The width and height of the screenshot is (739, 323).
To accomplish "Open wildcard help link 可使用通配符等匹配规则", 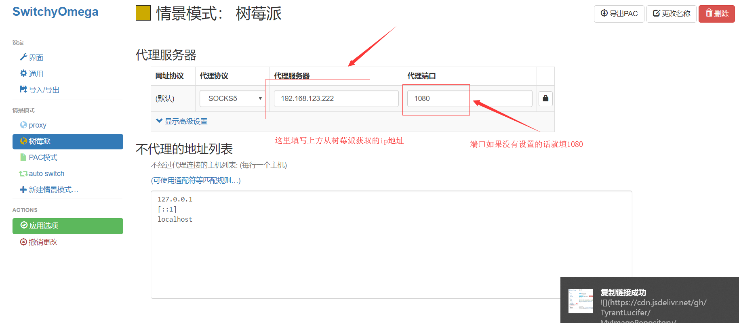I will click(x=196, y=180).
